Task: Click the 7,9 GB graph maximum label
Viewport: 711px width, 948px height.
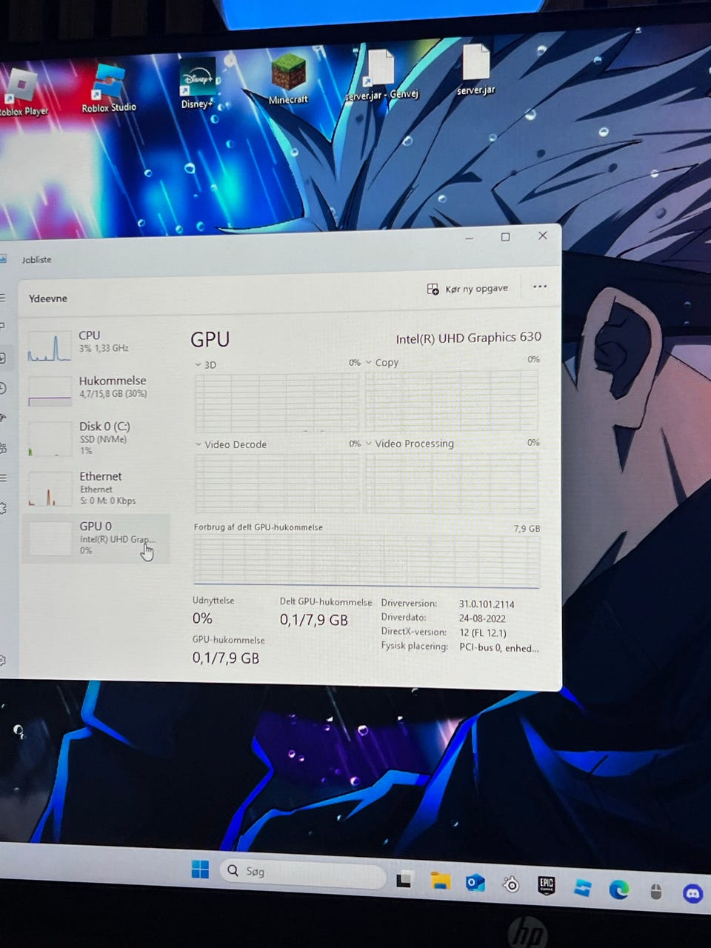Action: 527,529
